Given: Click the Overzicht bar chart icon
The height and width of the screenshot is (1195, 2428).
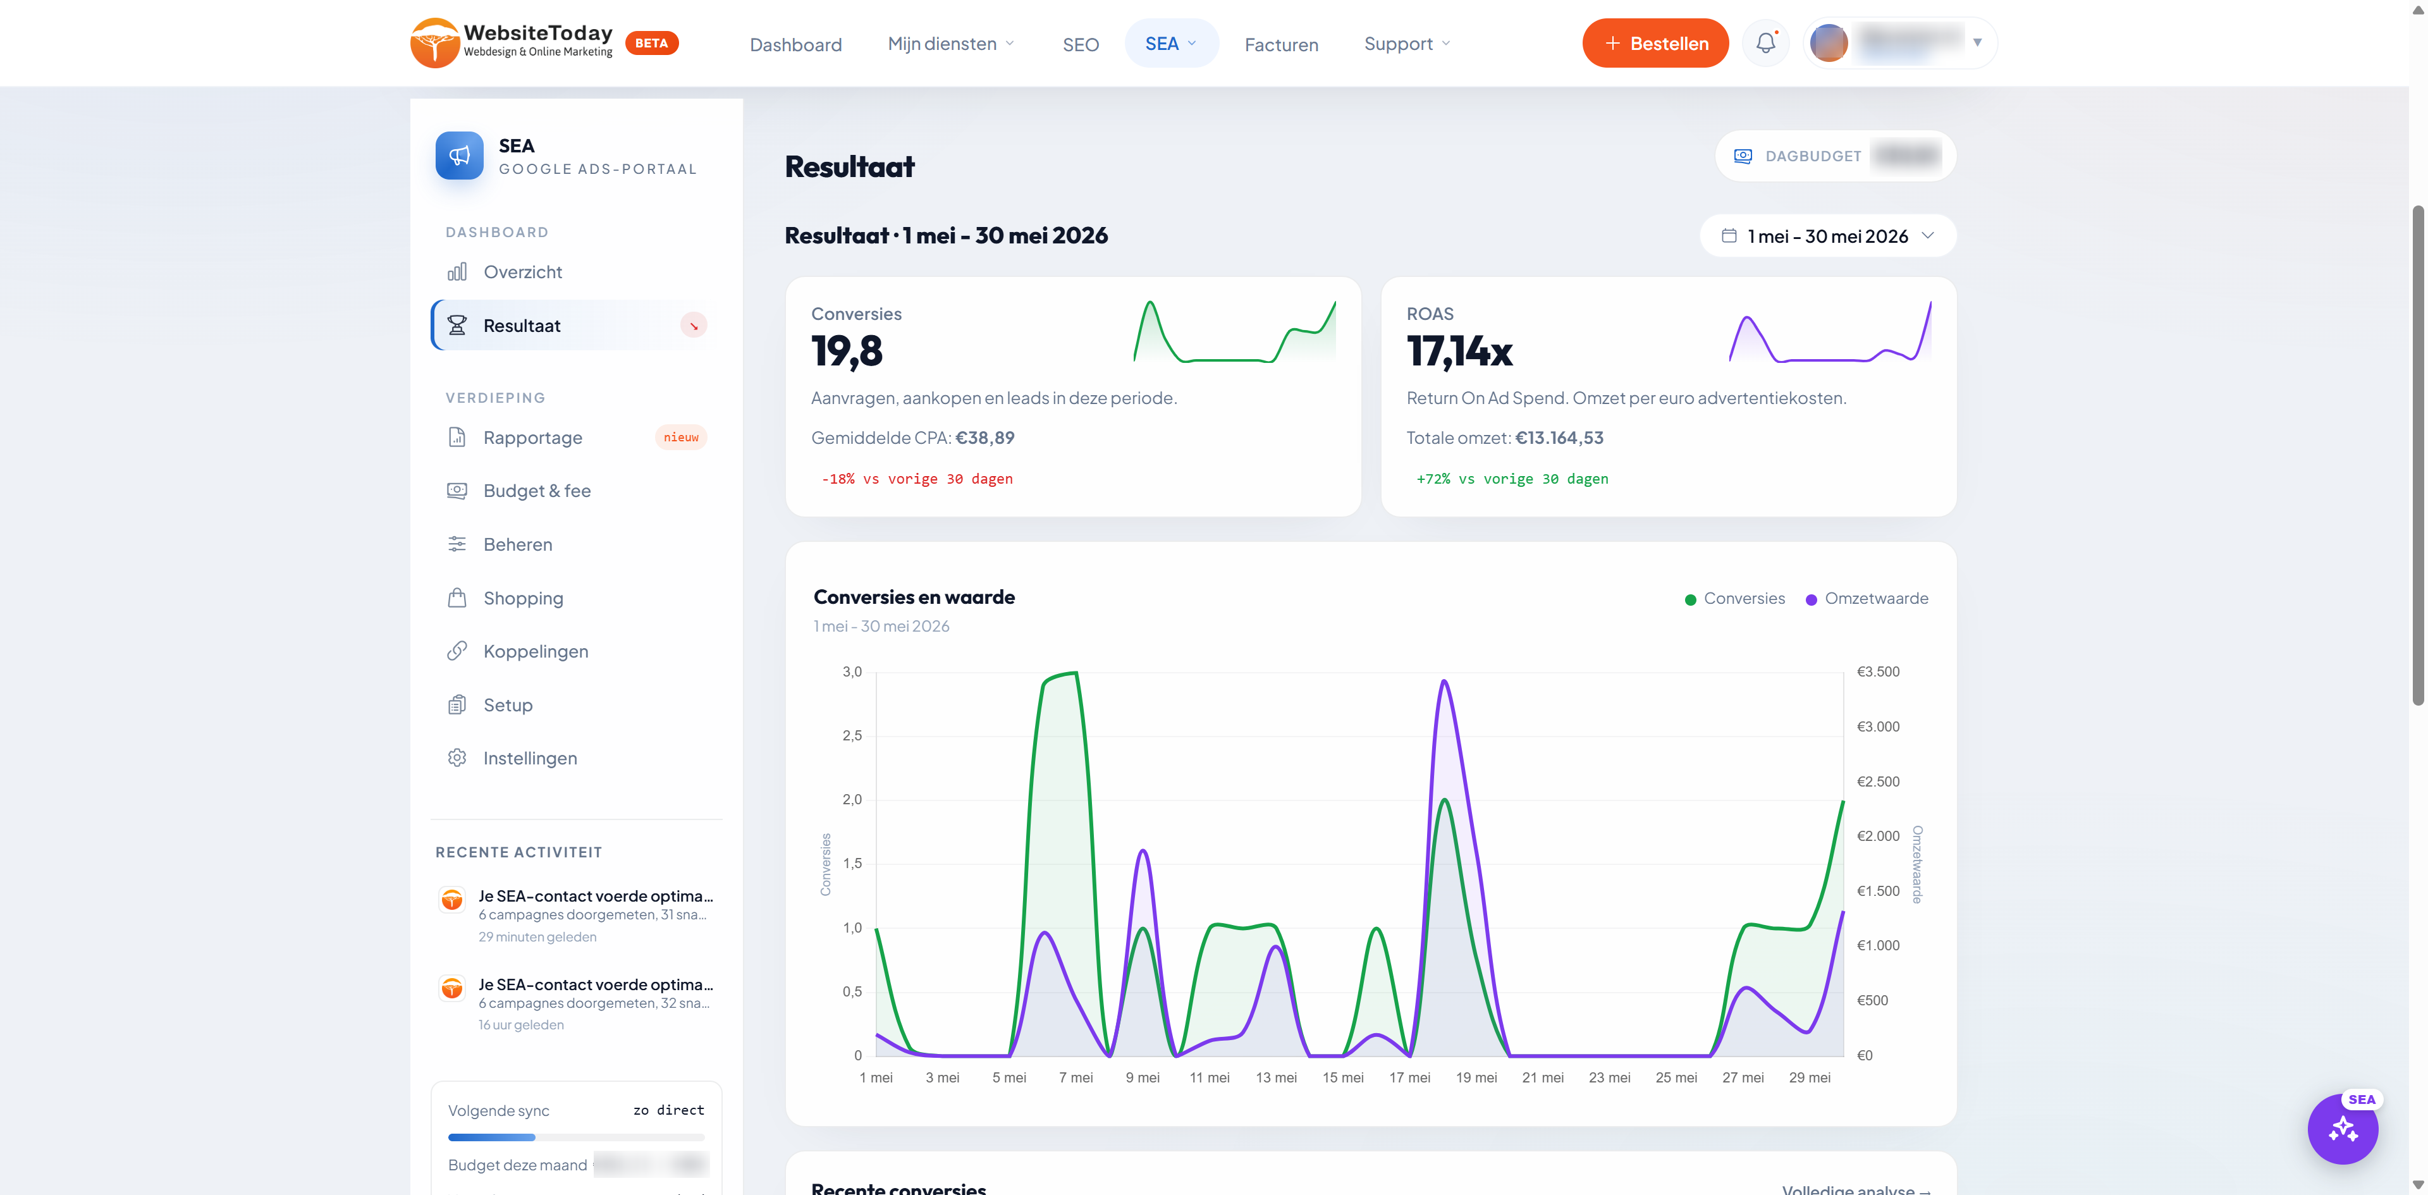Looking at the screenshot, I should click(x=457, y=273).
